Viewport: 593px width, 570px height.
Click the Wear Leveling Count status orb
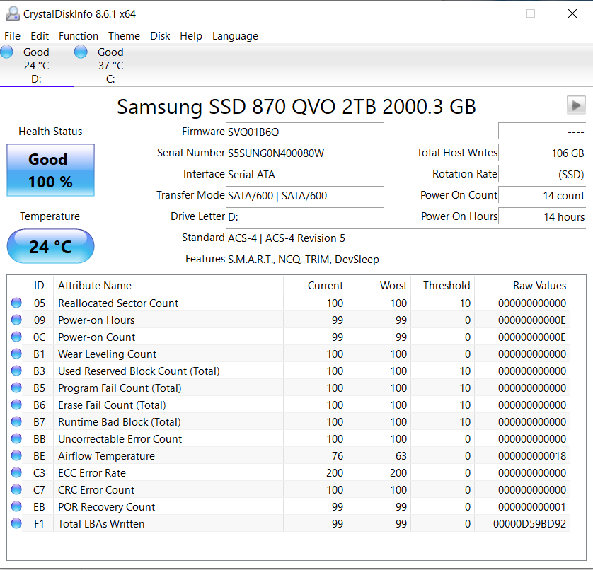(x=16, y=354)
